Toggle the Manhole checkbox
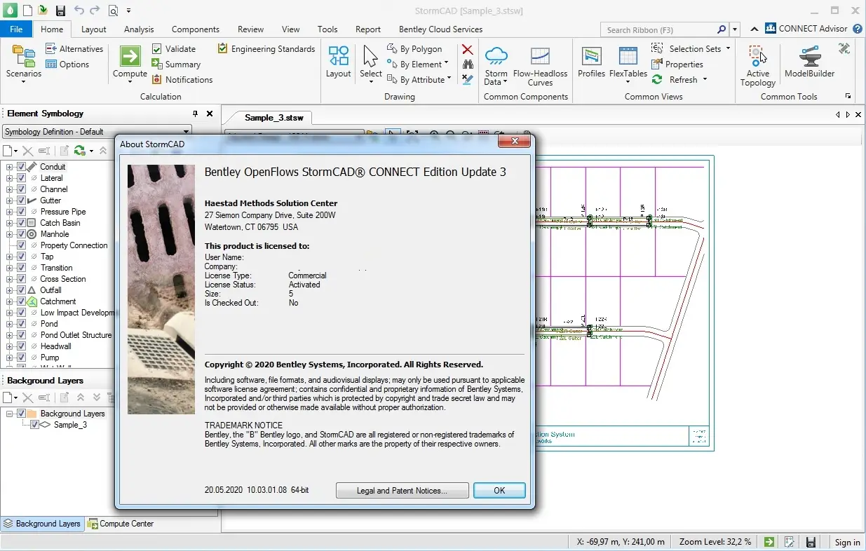The height and width of the screenshot is (551, 866). click(x=21, y=234)
